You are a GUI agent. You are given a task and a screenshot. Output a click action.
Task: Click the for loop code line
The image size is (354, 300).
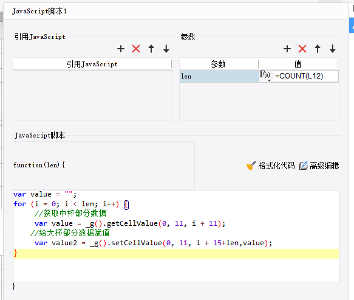[x=71, y=204]
